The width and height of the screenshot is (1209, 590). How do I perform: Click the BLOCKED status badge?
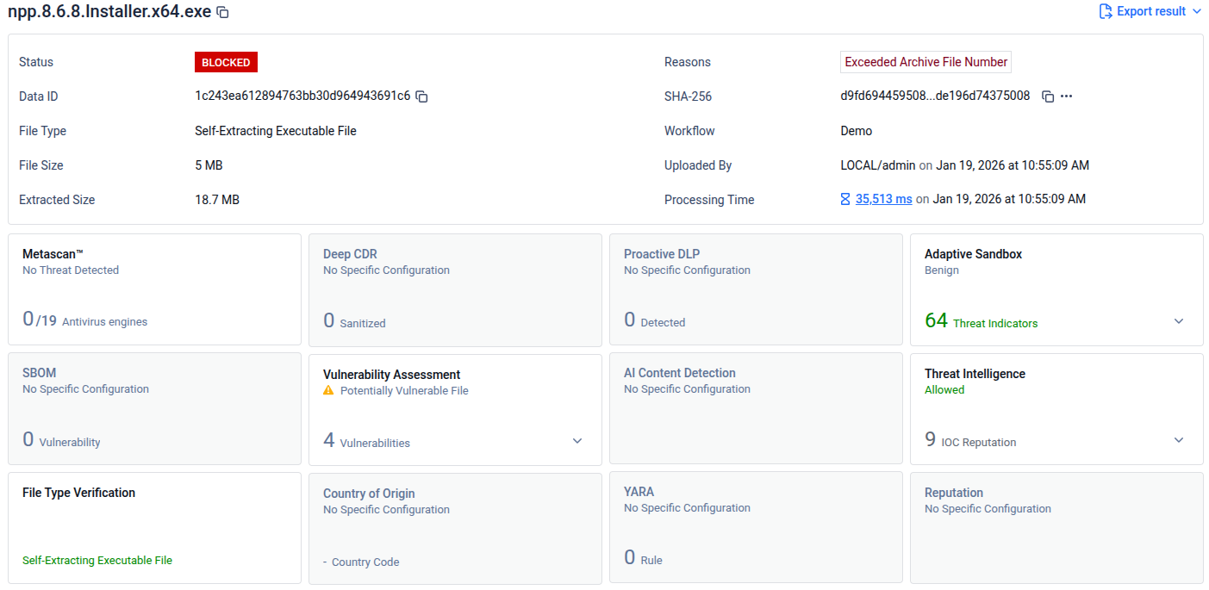click(x=226, y=62)
